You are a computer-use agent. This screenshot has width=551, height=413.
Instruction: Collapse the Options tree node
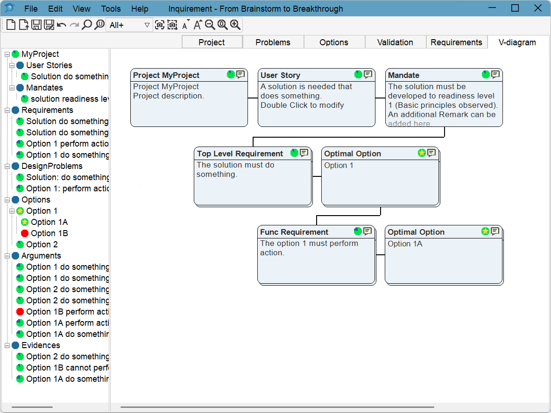[7, 200]
